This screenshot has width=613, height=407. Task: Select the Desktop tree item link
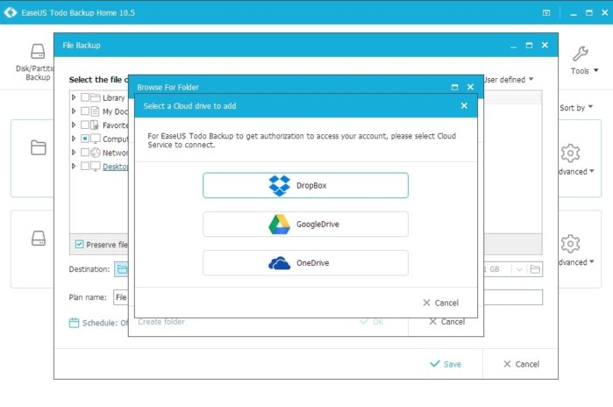116,167
